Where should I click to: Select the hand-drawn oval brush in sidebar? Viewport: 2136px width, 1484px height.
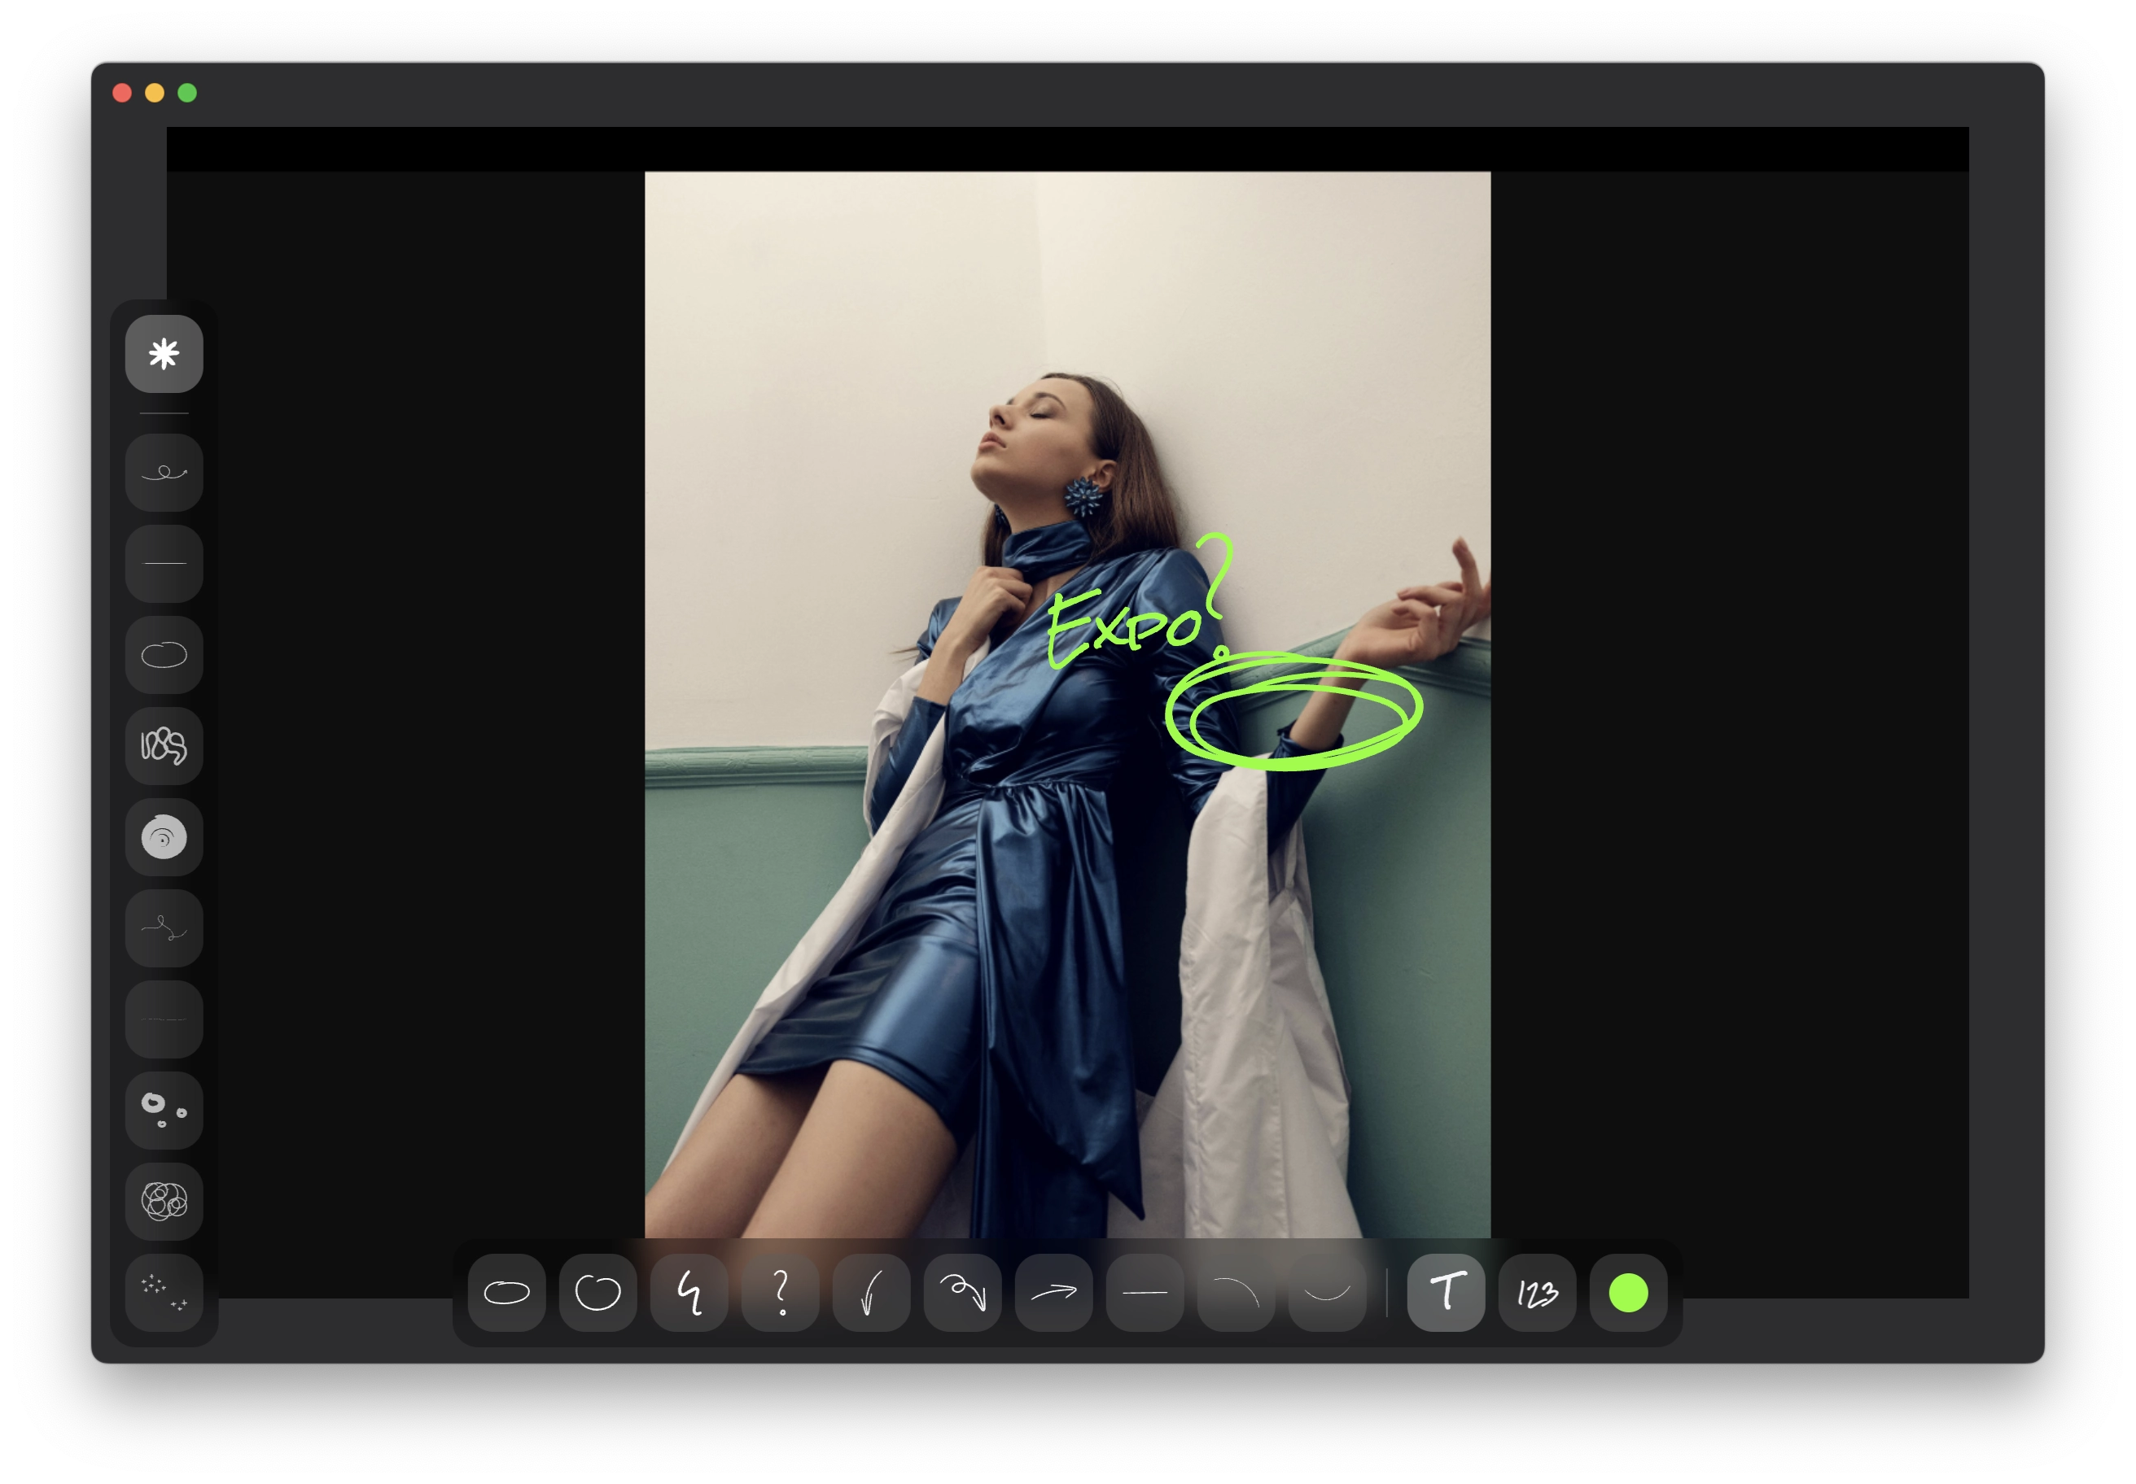pyautogui.click(x=164, y=655)
